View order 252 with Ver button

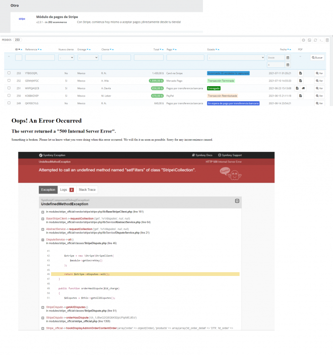(x=319, y=80)
